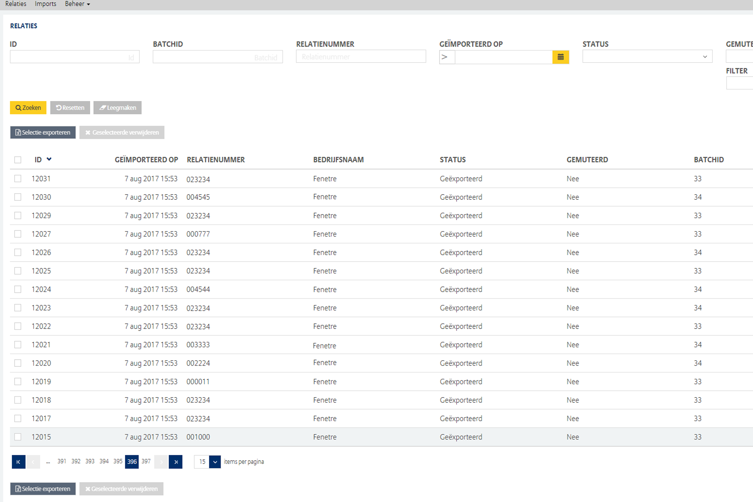The image size is (753, 502).
Task: Open the calendar date picker icon
Action: (560, 57)
